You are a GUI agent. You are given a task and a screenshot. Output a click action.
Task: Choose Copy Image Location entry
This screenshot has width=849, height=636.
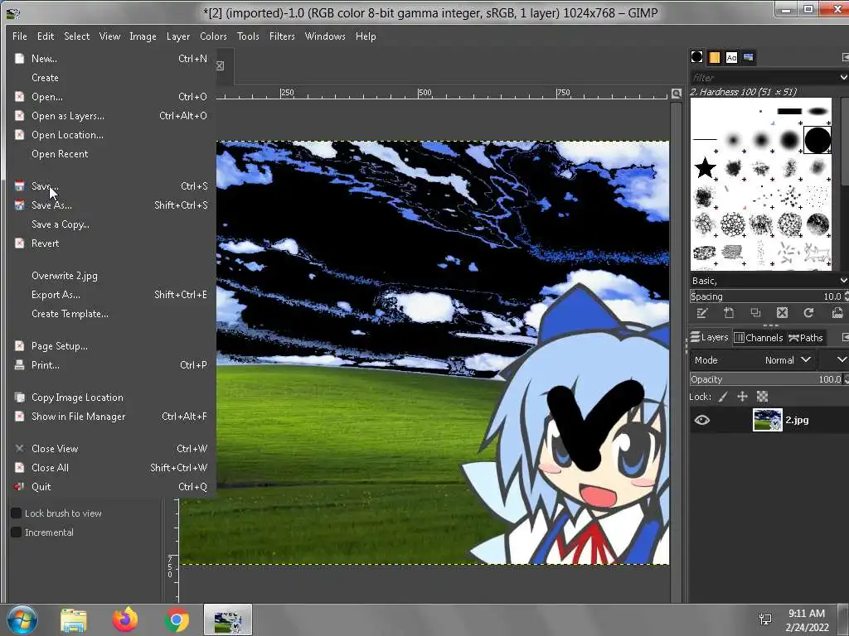pyautogui.click(x=112, y=397)
